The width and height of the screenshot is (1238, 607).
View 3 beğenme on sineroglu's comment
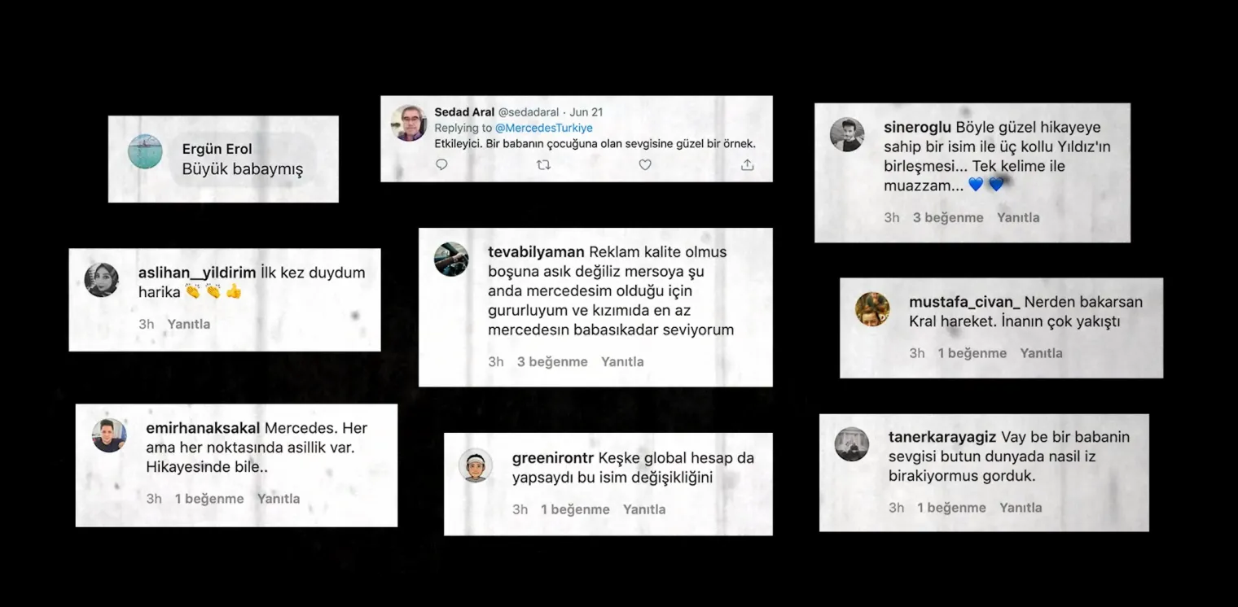[x=948, y=217]
